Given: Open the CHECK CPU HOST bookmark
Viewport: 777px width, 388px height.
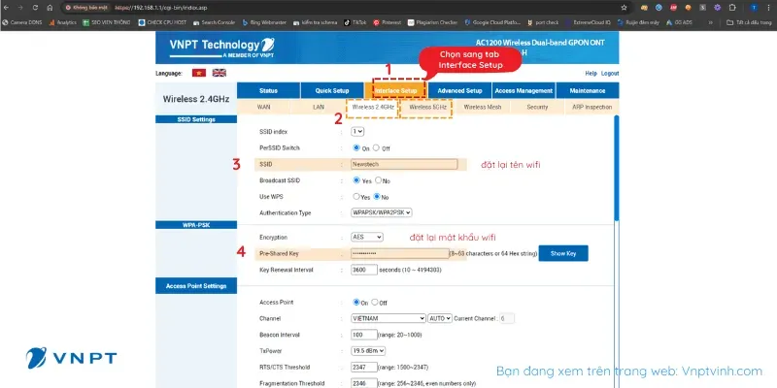Looking at the screenshot, I should coord(162,22).
